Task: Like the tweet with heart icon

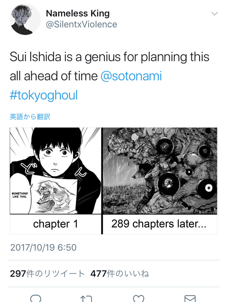Action: click(138, 298)
